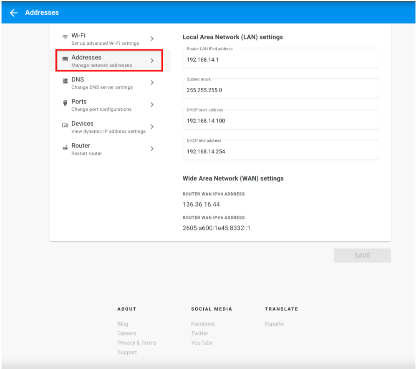This screenshot has height=369, width=416.
Task: Switch language to Español
Action: coord(275,324)
